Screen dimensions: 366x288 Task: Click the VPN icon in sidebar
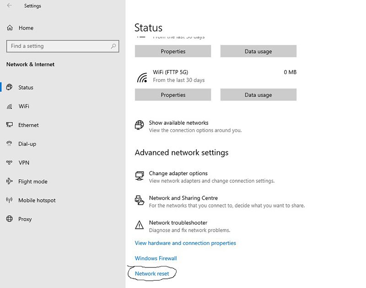[x=10, y=163]
